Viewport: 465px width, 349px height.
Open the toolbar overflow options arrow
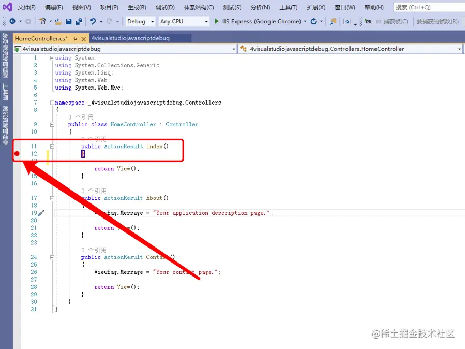(x=355, y=23)
